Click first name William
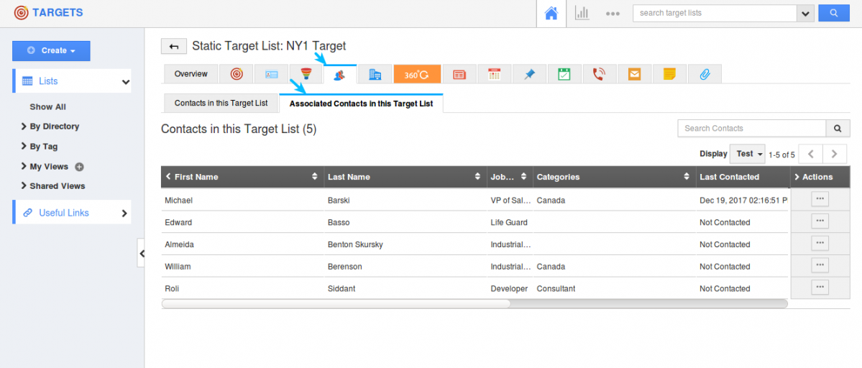This screenshot has height=368, width=862. click(178, 267)
